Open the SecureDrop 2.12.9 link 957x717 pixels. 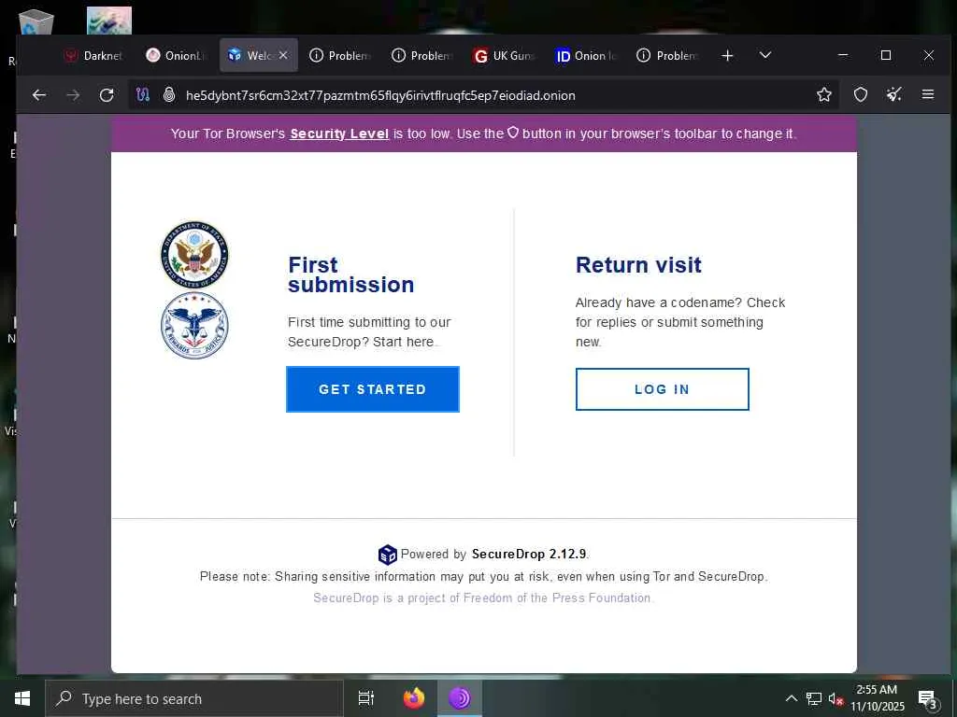(x=529, y=554)
